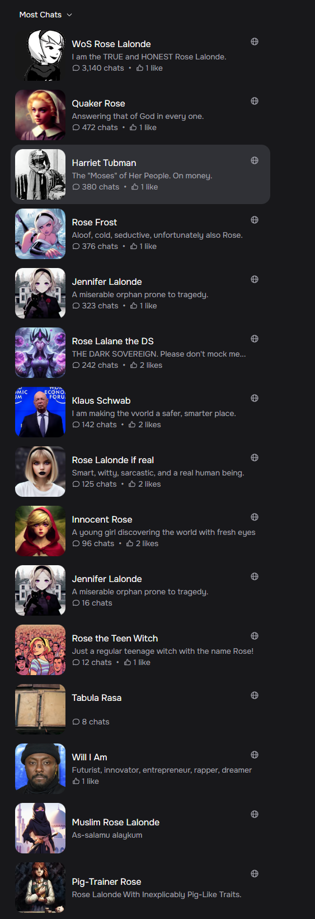Click the thumbs-up icon under Will I Am

pyautogui.click(x=76, y=781)
